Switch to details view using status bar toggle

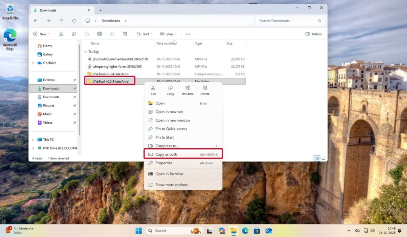(317, 158)
